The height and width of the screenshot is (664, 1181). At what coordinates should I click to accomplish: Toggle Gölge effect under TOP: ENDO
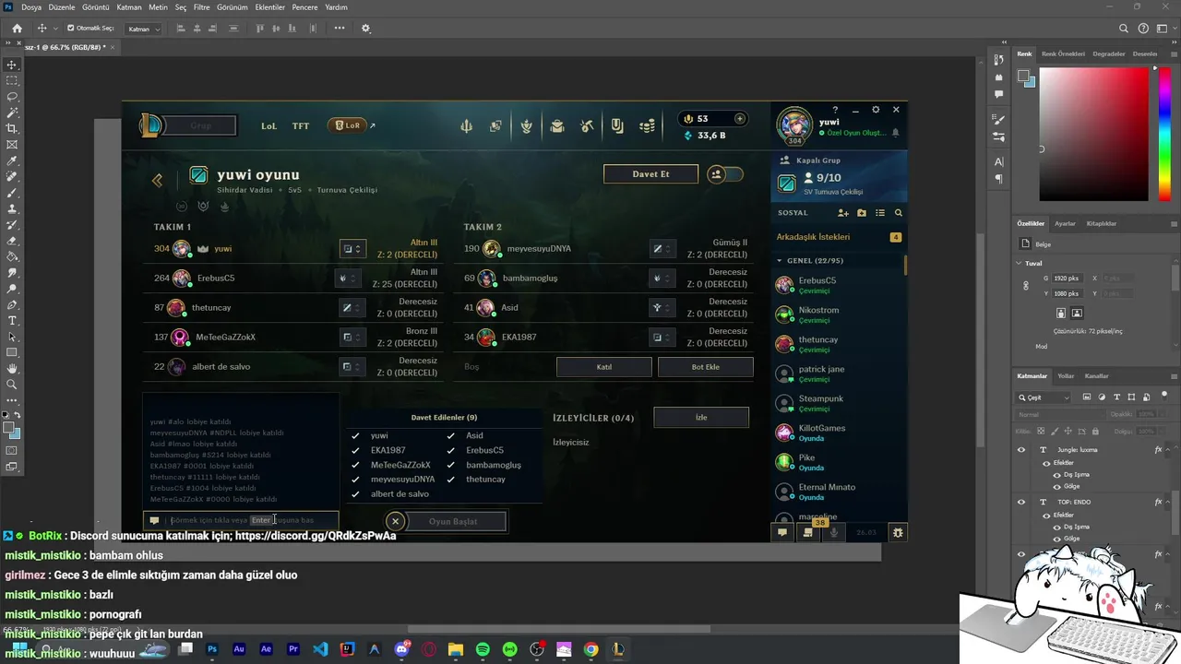(1056, 538)
